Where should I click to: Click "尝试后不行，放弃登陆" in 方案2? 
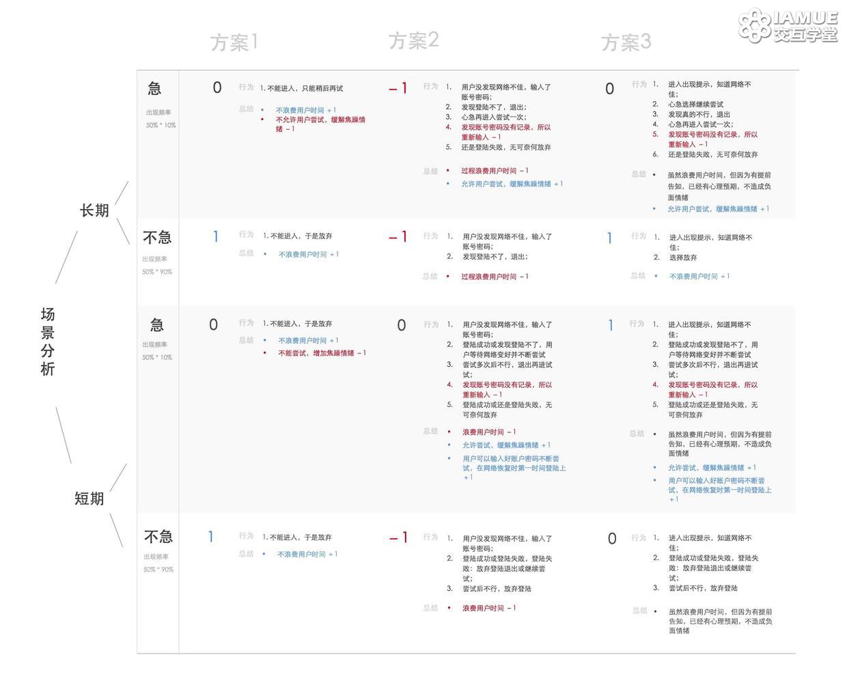(x=497, y=589)
